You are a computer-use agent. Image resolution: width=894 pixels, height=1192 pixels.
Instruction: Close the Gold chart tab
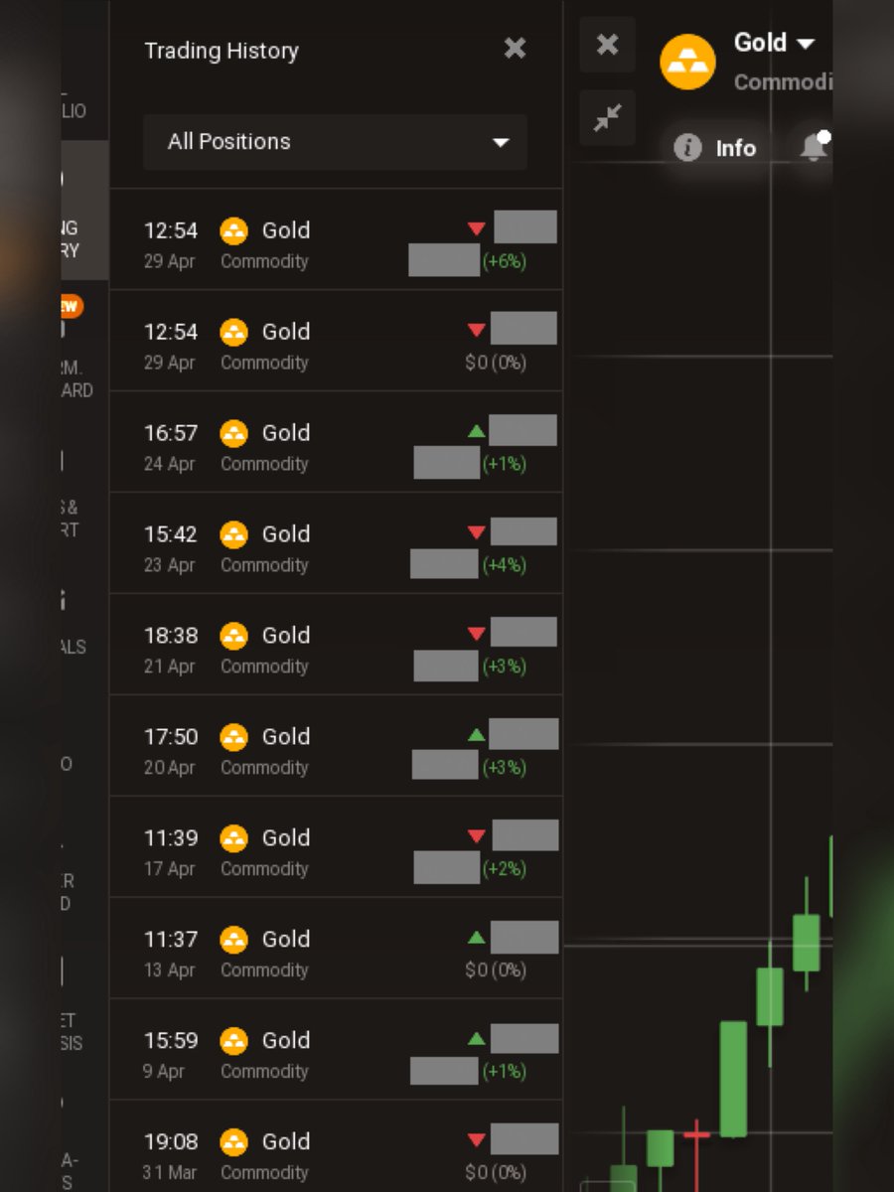pos(607,44)
